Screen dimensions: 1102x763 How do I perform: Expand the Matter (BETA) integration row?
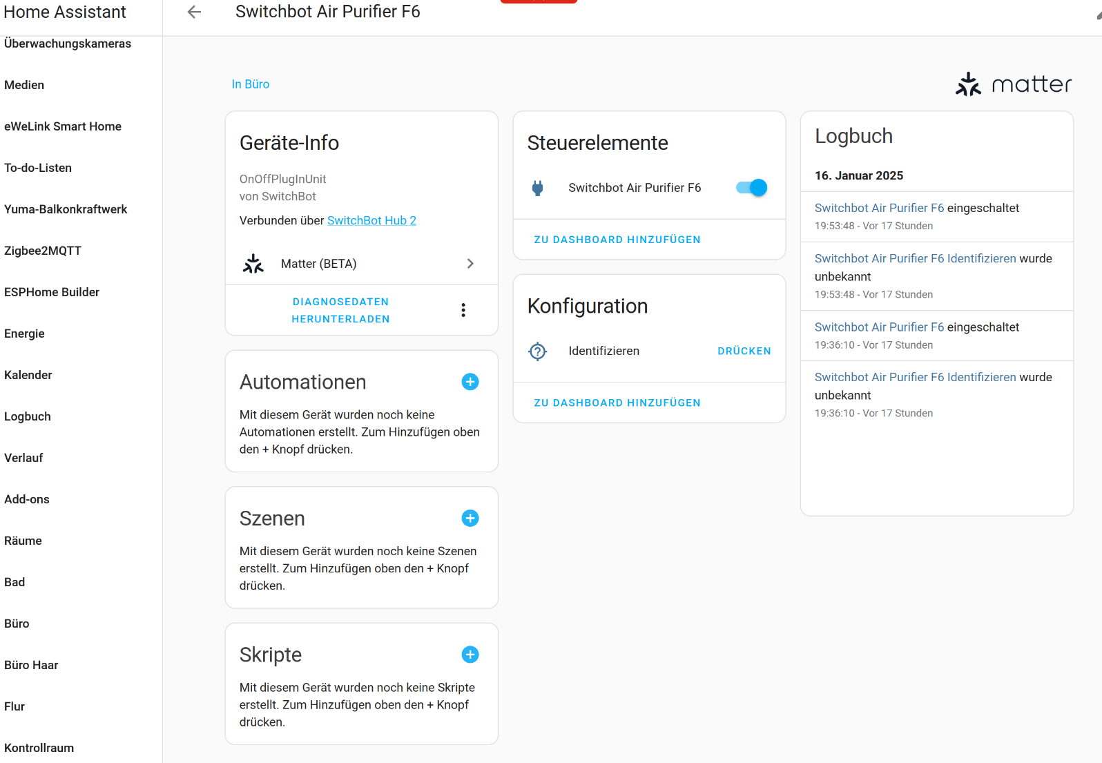tap(362, 264)
